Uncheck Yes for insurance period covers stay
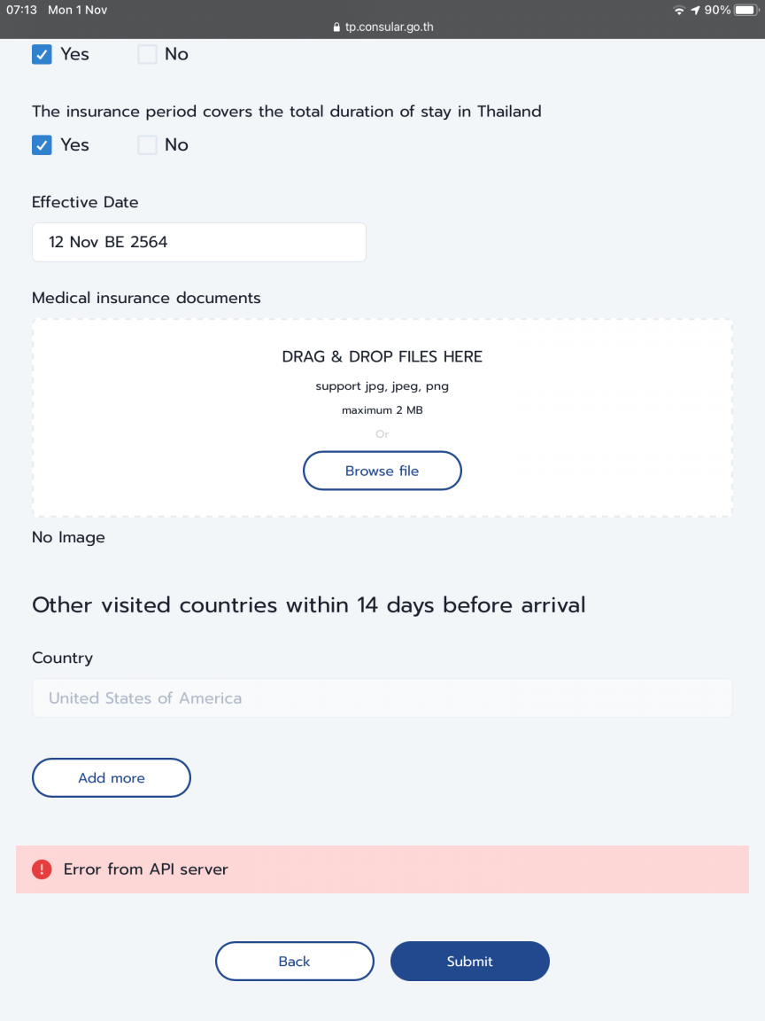The width and height of the screenshot is (765, 1021). (x=42, y=145)
